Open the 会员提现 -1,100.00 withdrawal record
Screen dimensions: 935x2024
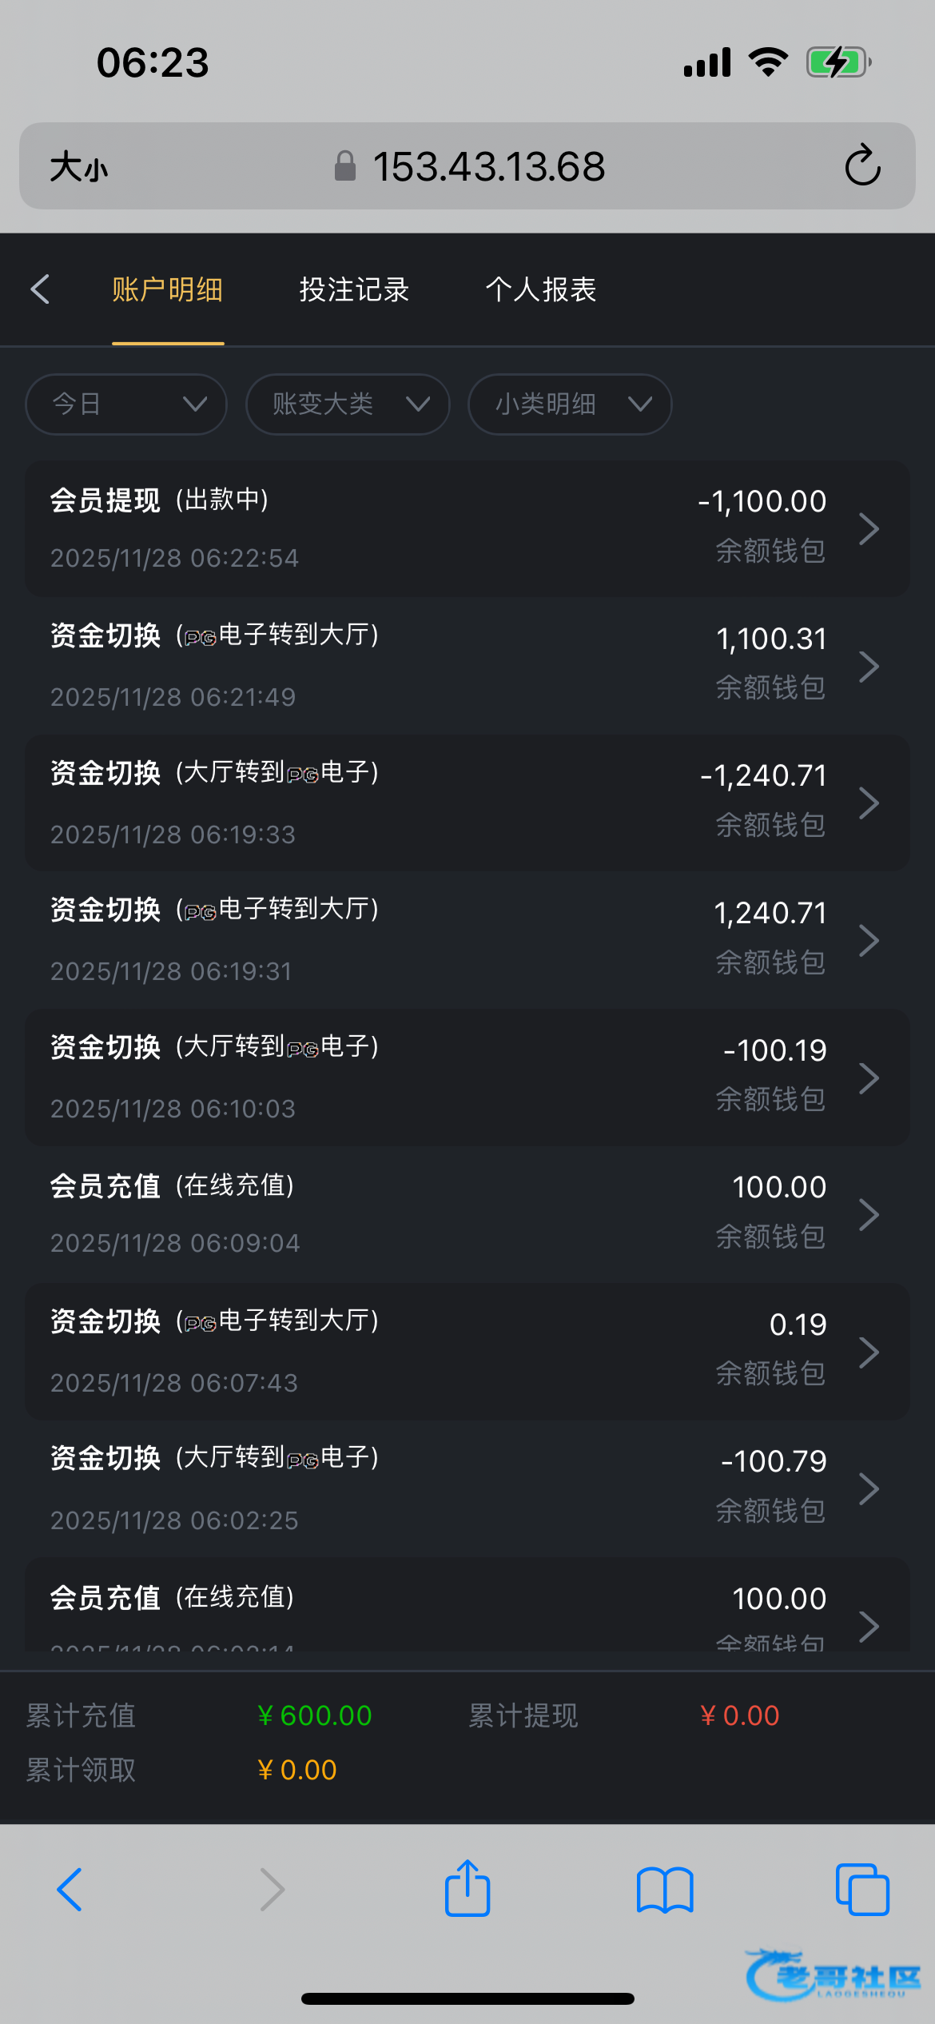[x=467, y=528]
